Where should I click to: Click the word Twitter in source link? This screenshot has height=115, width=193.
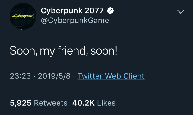click(90, 76)
